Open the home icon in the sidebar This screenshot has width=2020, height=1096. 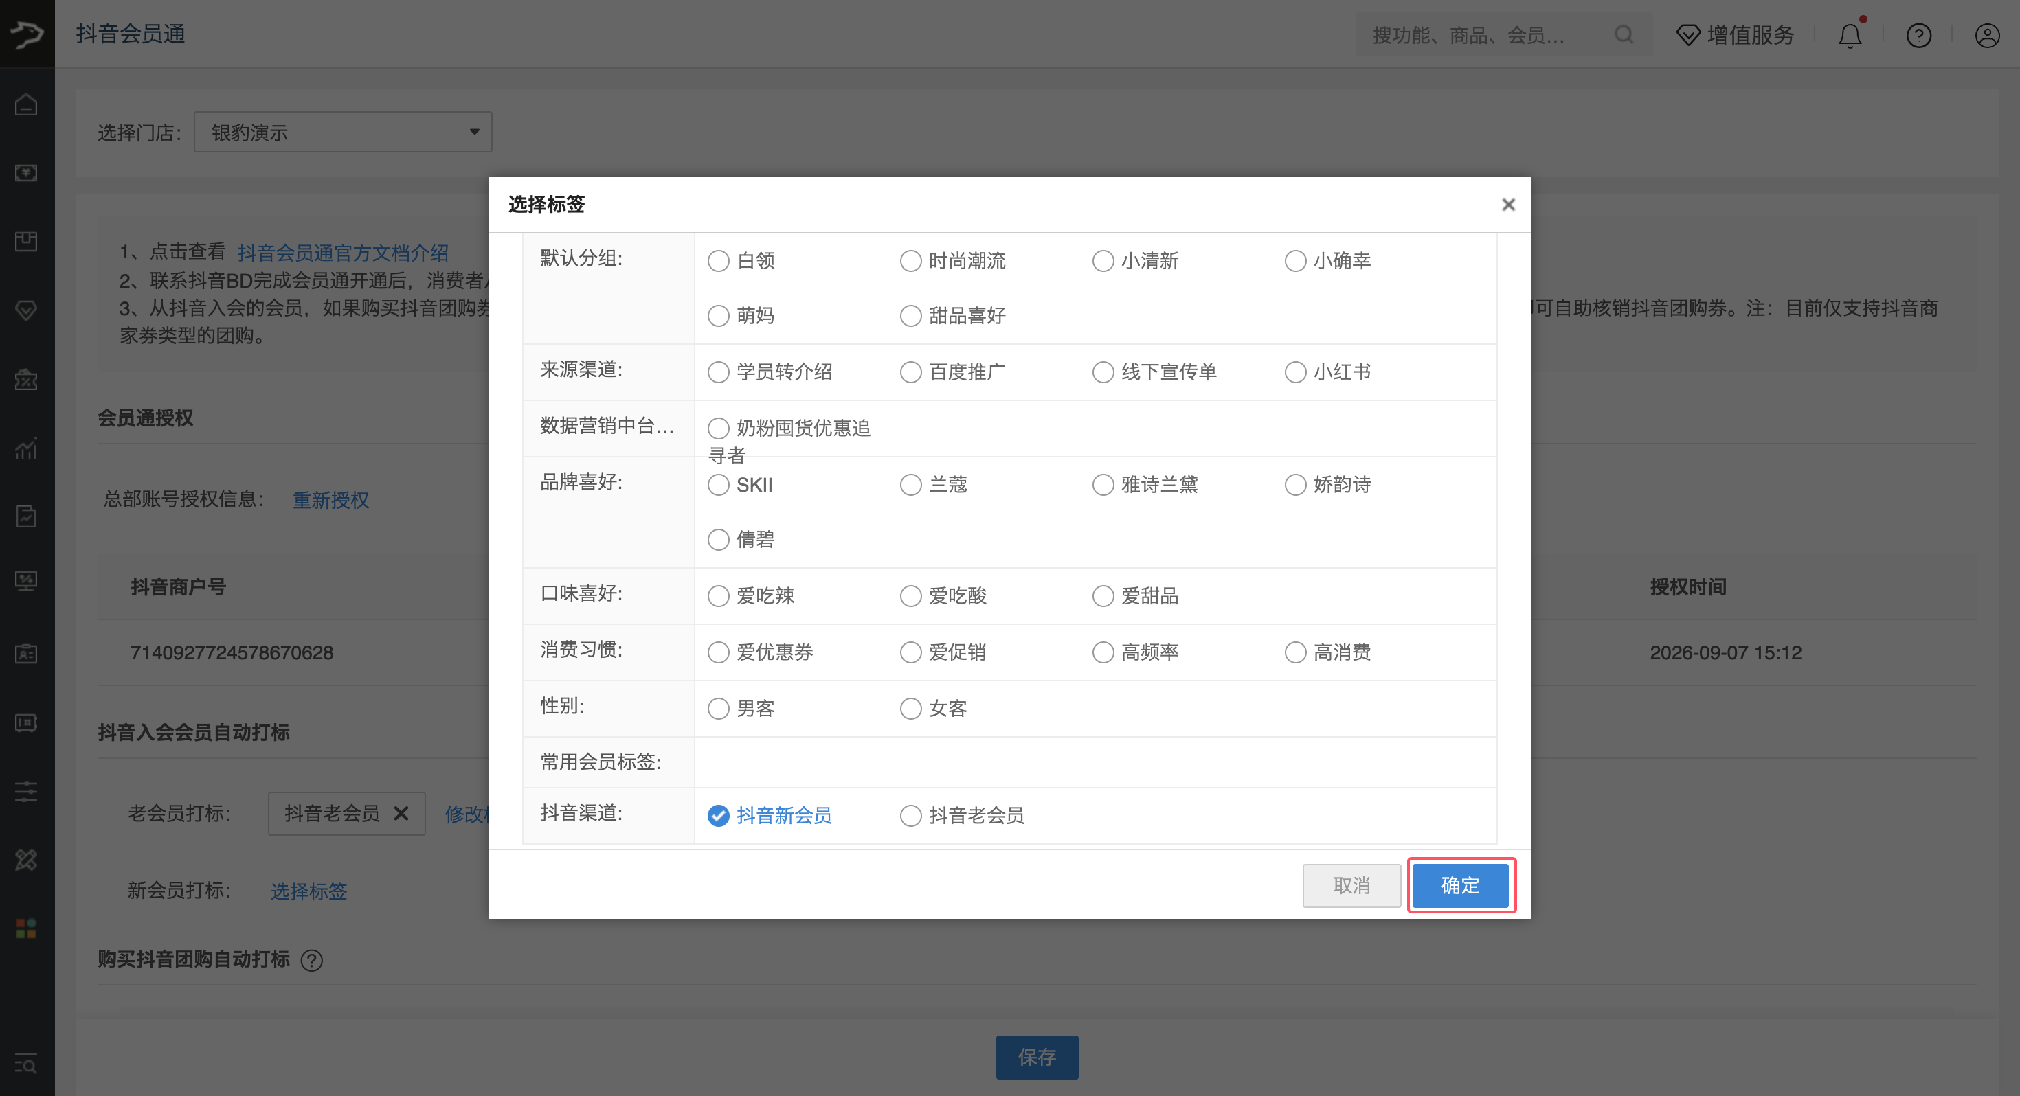(x=27, y=104)
